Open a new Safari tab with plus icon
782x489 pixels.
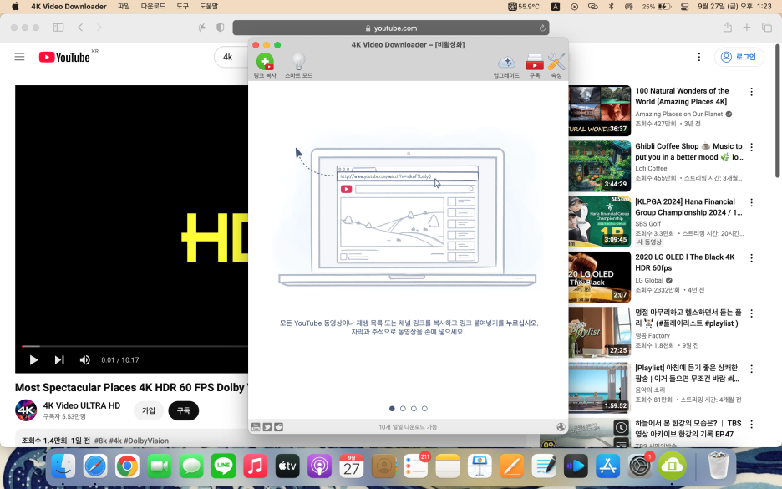pyautogui.click(x=747, y=28)
